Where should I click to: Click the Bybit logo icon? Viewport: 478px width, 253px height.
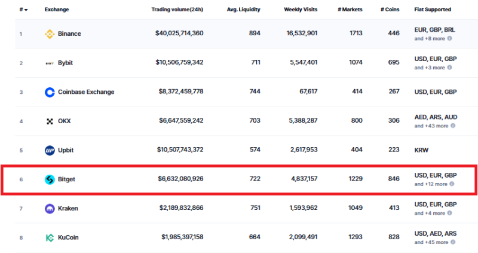pyautogui.click(x=50, y=63)
